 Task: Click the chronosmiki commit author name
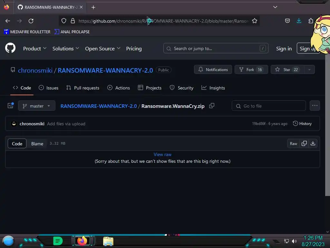[x=32, y=124]
